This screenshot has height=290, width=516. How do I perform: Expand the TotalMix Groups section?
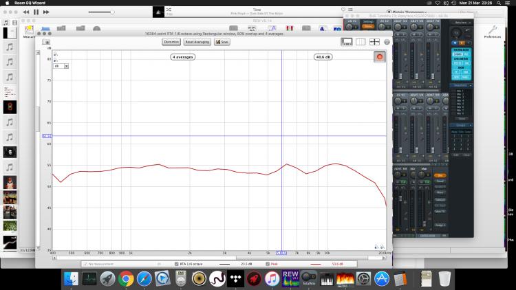[x=461, y=125]
